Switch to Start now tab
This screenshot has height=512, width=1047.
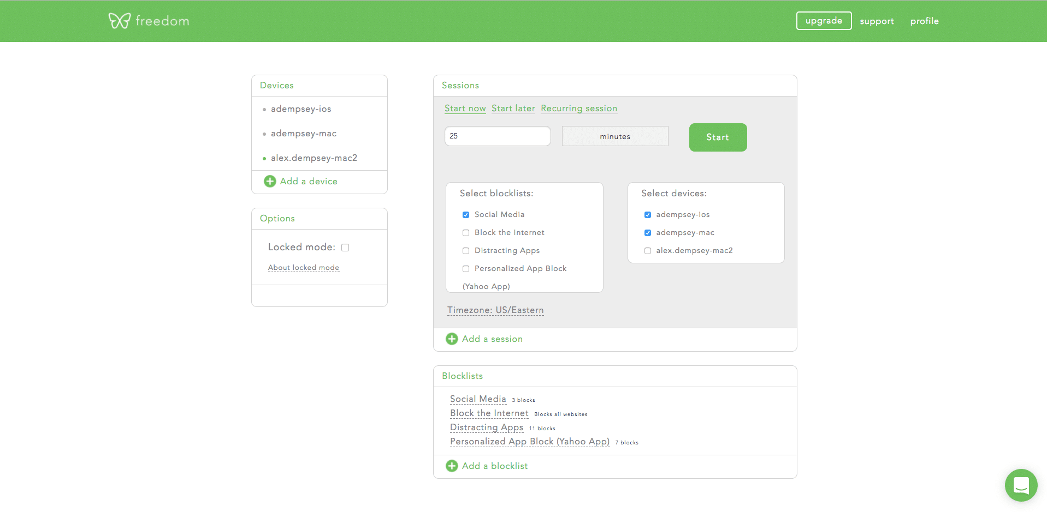(465, 108)
